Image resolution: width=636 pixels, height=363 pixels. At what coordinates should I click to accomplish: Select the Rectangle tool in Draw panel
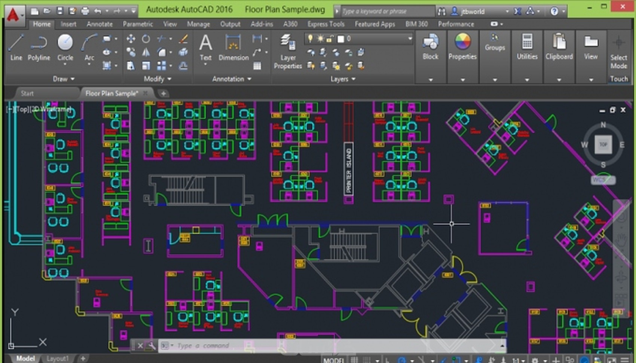coord(107,39)
